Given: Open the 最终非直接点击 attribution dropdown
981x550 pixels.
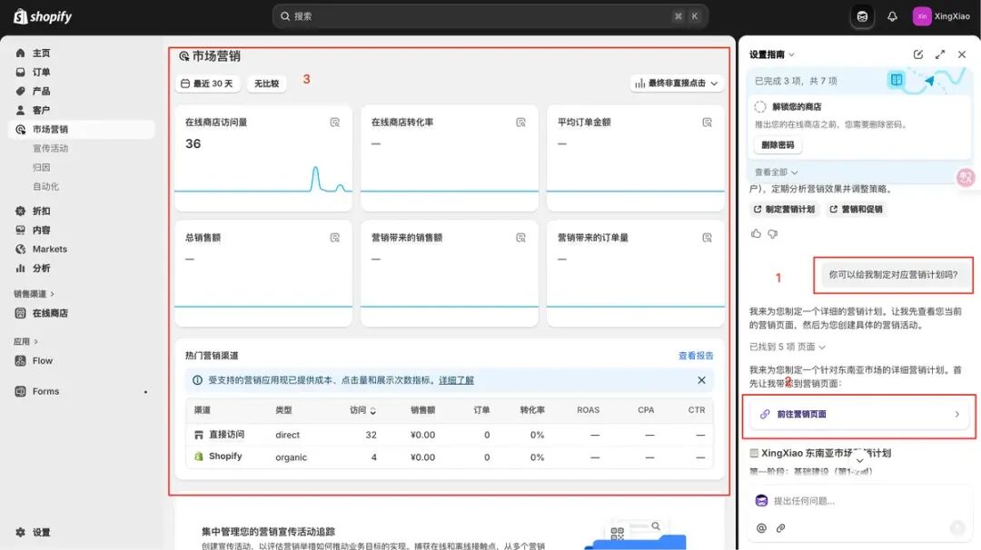Looking at the screenshot, I should click(677, 83).
